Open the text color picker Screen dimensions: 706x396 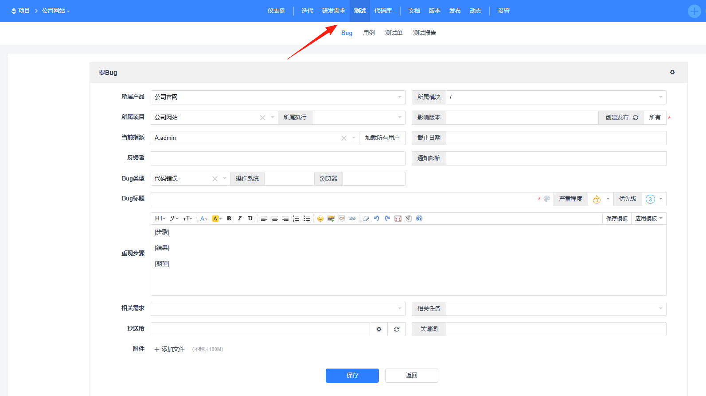(x=203, y=219)
